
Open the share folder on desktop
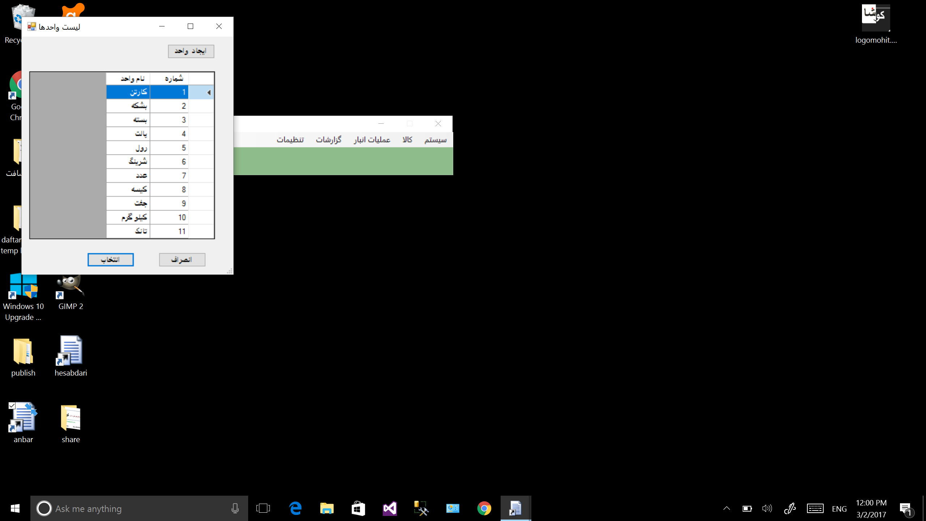[71, 418]
